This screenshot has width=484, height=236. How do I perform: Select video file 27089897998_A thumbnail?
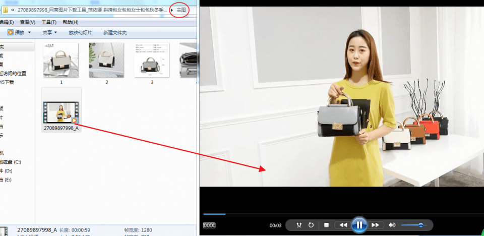tap(61, 112)
